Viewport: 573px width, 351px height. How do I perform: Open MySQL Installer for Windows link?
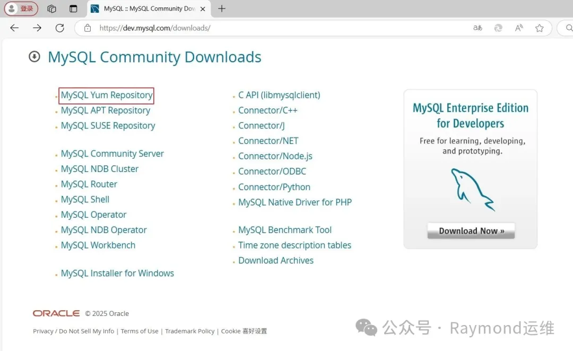click(x=117, y=273)
